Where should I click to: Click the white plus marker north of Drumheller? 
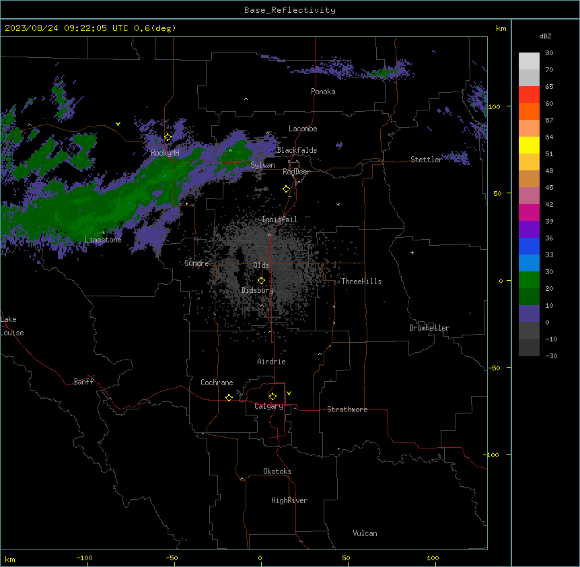click(x=412, y=253)
